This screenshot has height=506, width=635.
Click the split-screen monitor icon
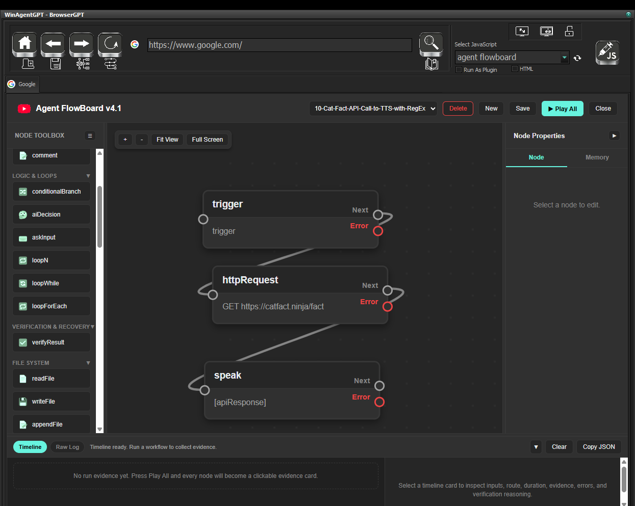point(546,32)
